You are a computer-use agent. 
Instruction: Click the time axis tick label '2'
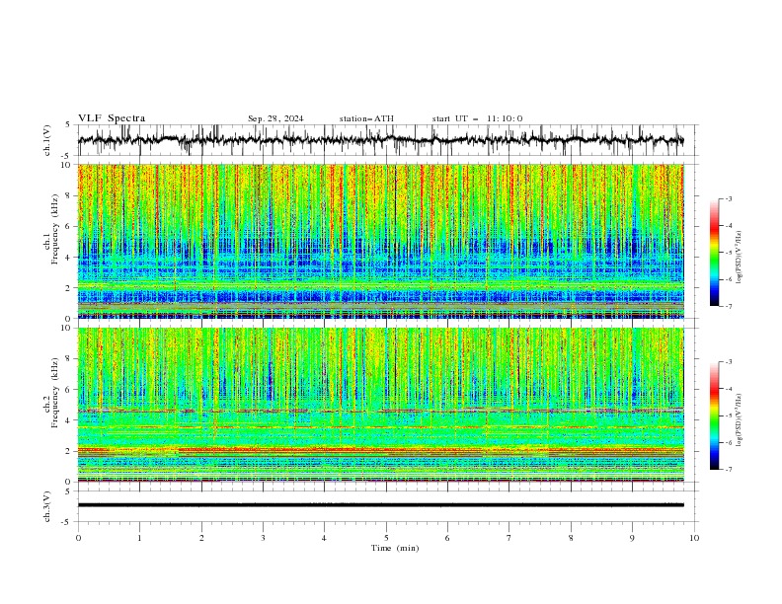[201, 538]
